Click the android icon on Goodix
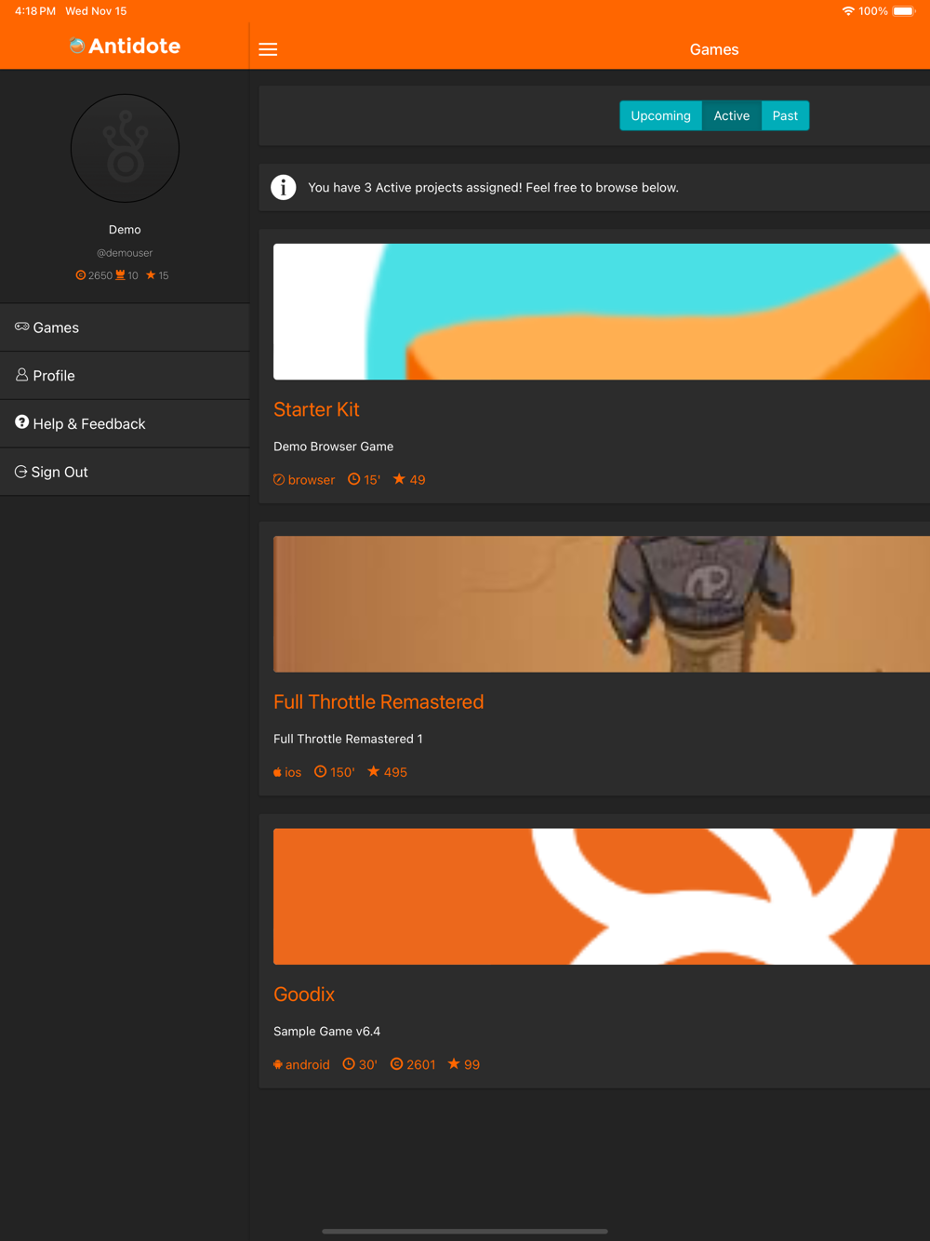Screen dimensions: 930x1241 (277, 1064)
